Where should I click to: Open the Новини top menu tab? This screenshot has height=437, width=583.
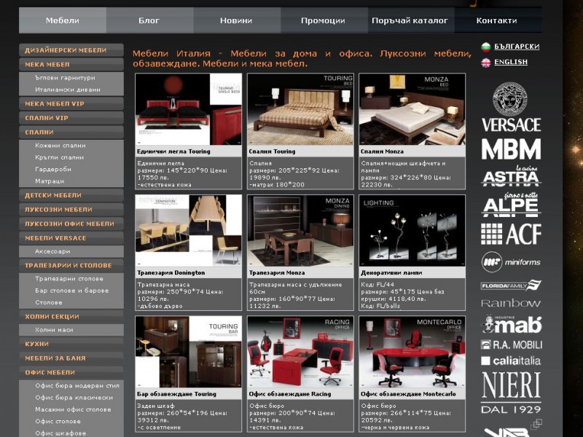236,20
